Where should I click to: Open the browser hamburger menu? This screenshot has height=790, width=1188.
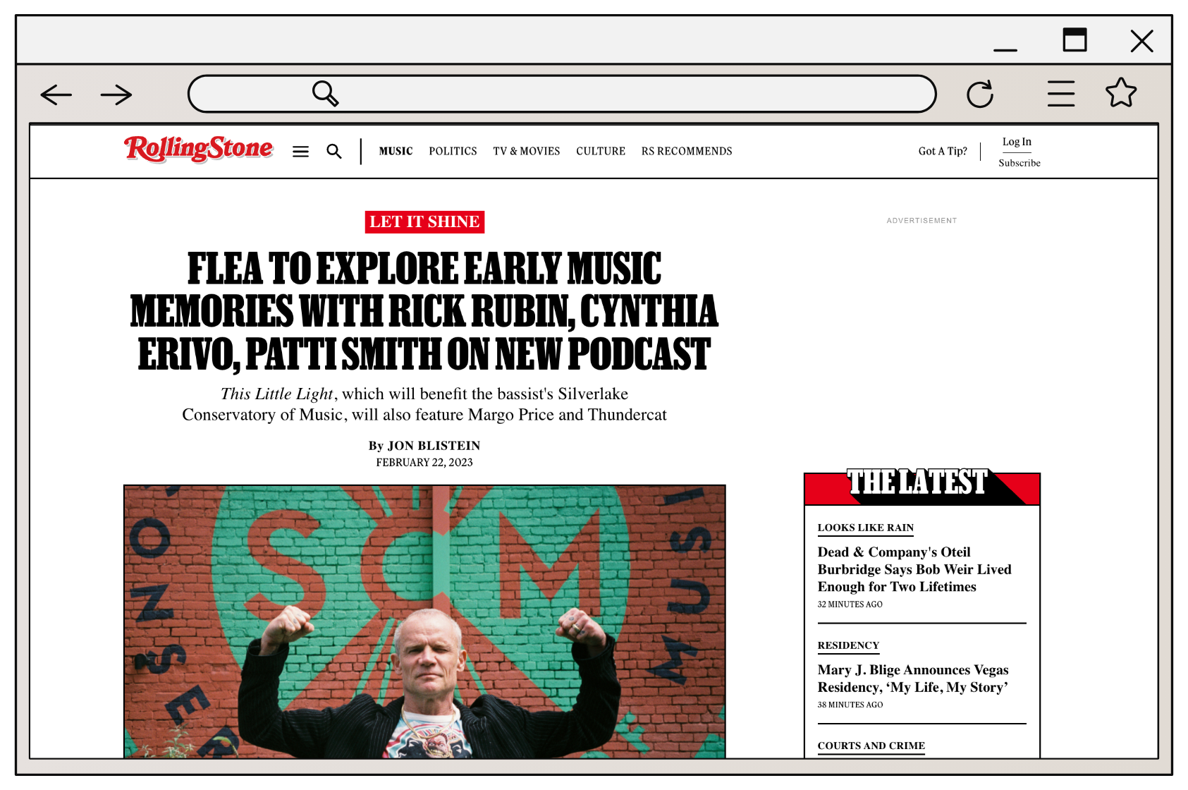[x=1060, y=92]
